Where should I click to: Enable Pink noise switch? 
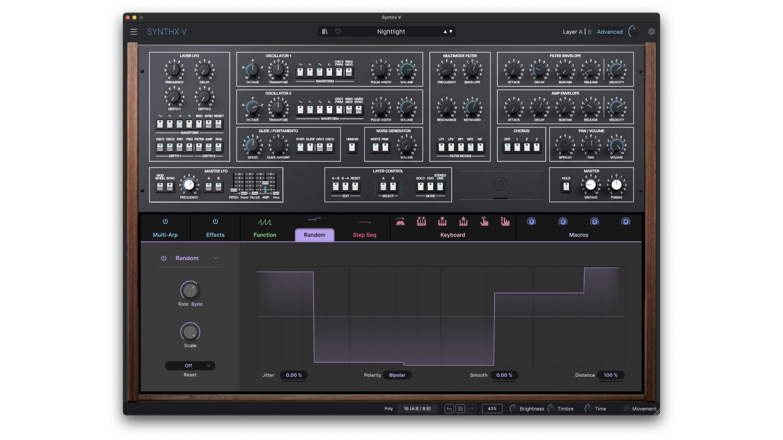(385, 147)
